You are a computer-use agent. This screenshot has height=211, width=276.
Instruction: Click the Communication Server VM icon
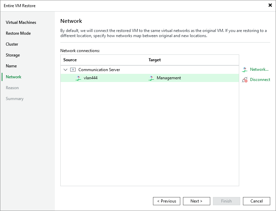[x=73, y=69]
